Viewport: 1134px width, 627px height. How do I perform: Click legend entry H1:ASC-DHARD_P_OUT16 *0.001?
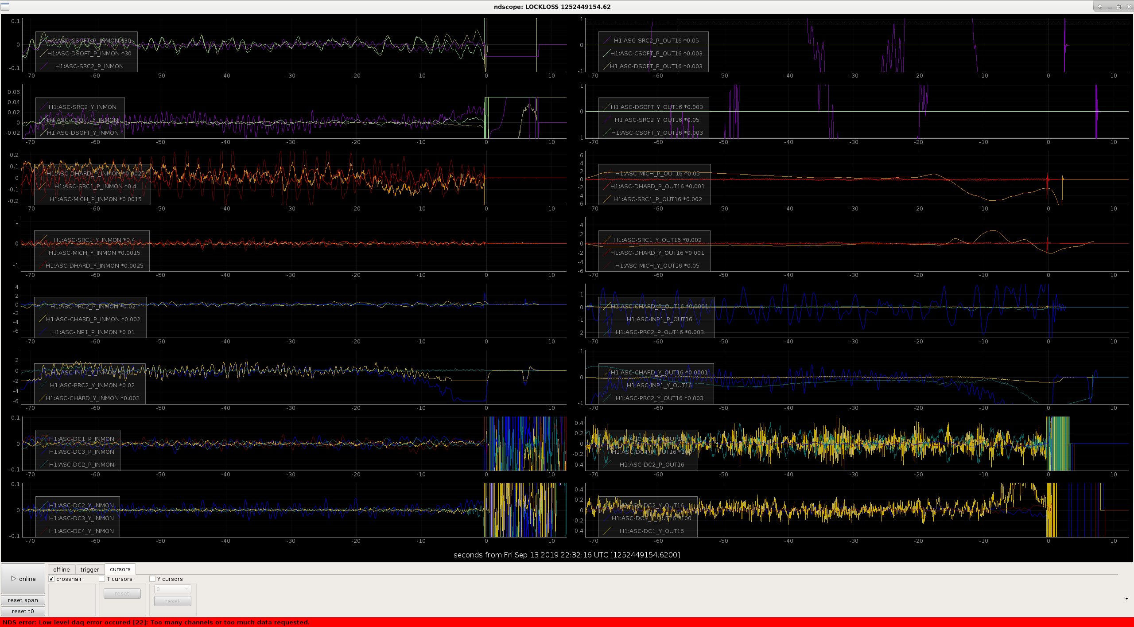click(x=657, y=186)
